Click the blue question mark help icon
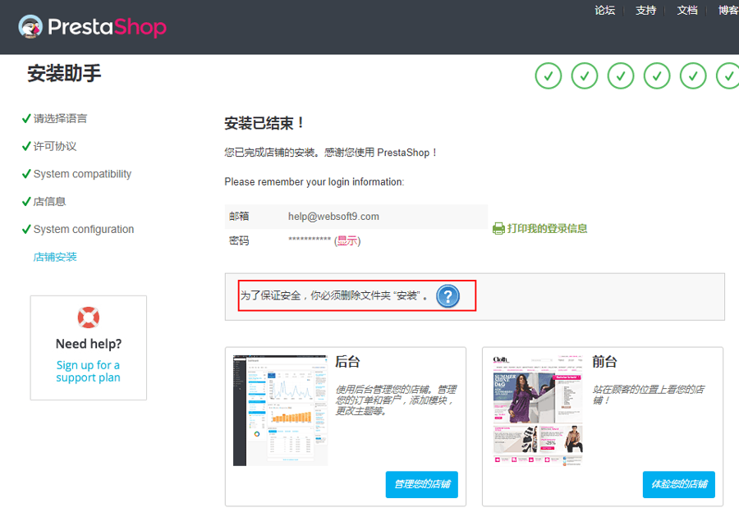The height and width of the screenshot is (512, 739). pyautogui.click(x=448, y=296)
